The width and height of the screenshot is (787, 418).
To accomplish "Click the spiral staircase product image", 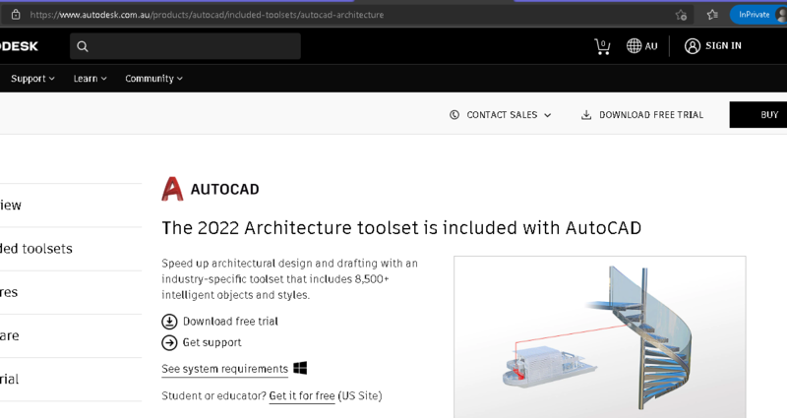I will [x=600, y=336].
